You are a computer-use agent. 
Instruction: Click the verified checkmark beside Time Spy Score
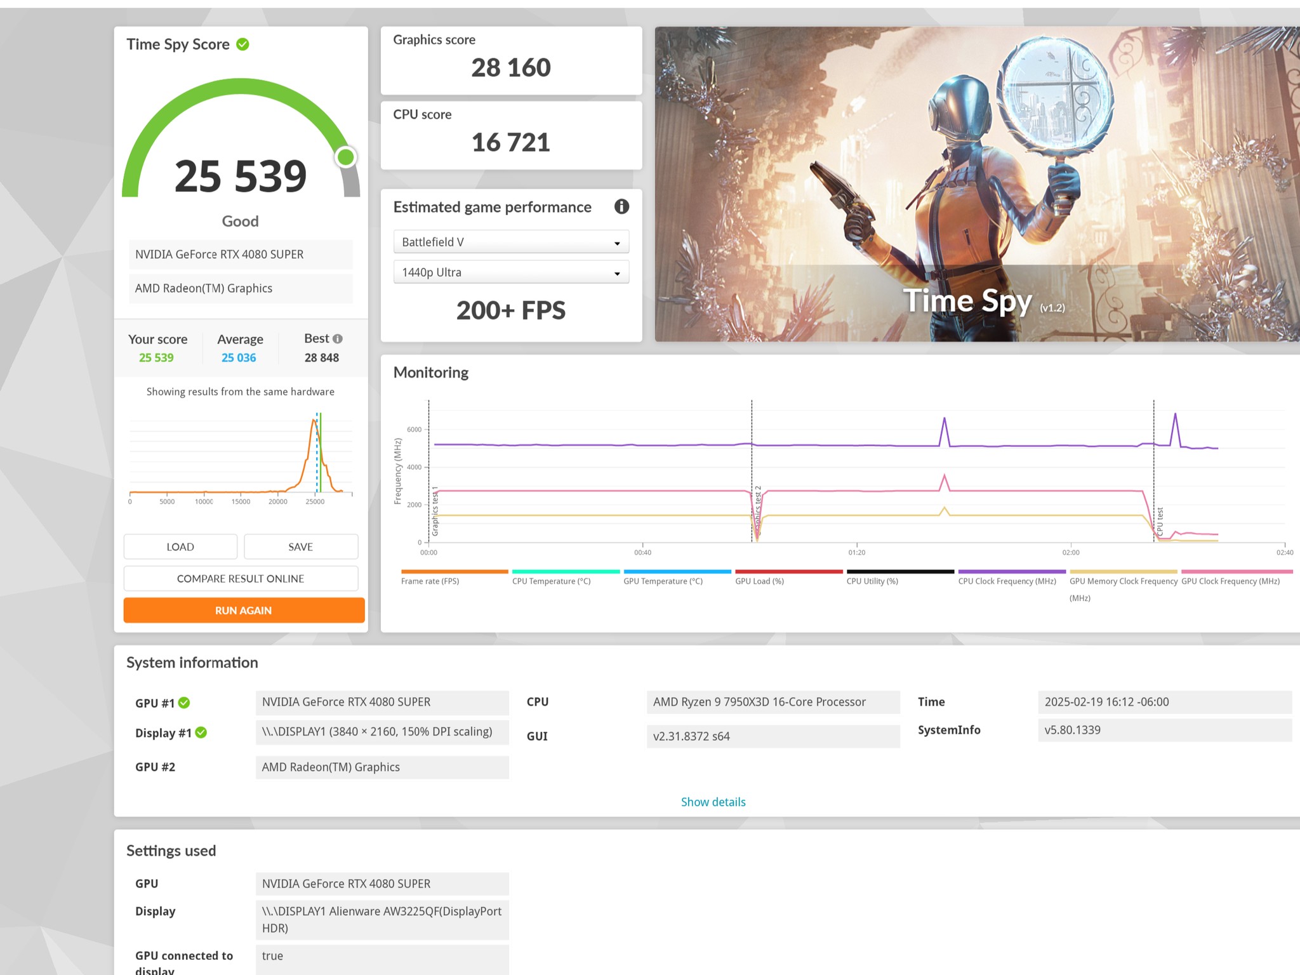click(x=242, y=44)
